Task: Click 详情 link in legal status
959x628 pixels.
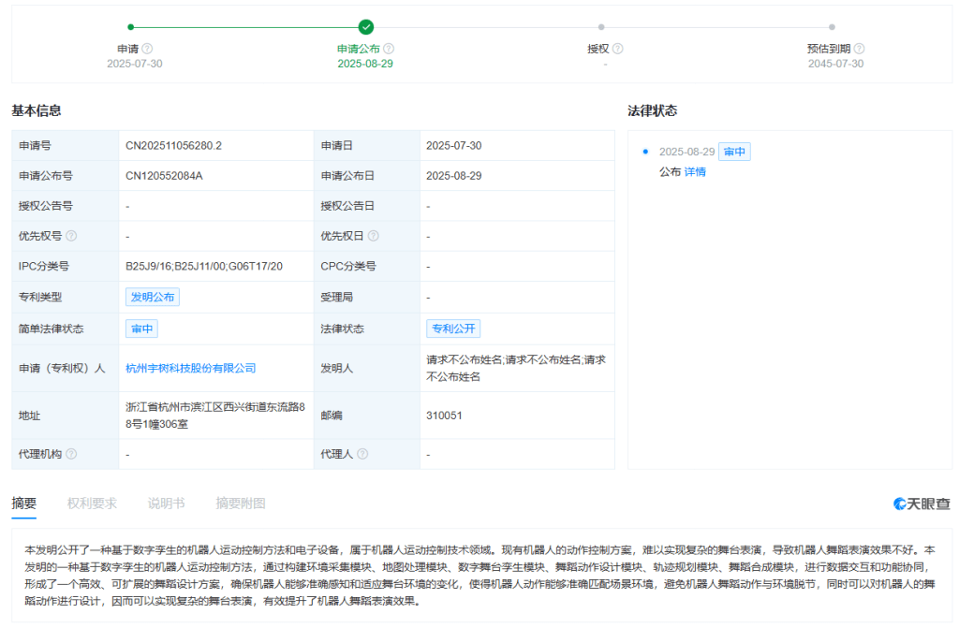Action: coord(695,172)
